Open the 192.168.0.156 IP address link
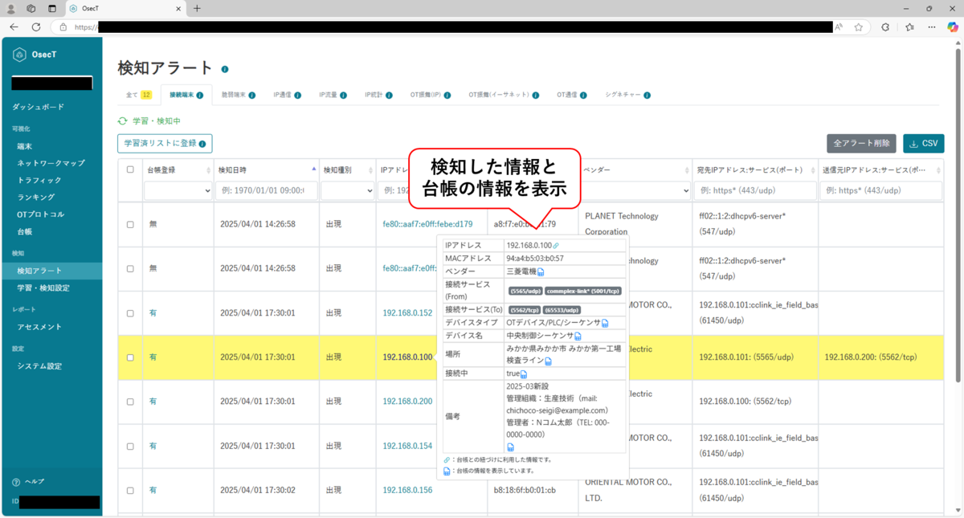 pyautogui.click(x=407, y=490)
